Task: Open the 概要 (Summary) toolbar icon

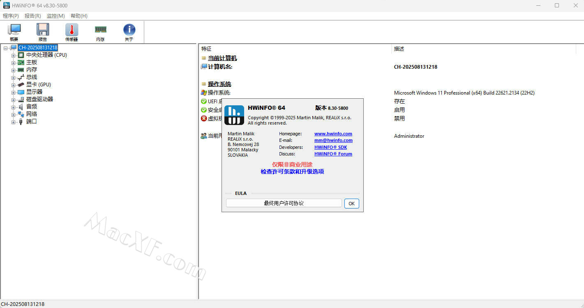Action: pyautogui.click(x=14, y=32)
